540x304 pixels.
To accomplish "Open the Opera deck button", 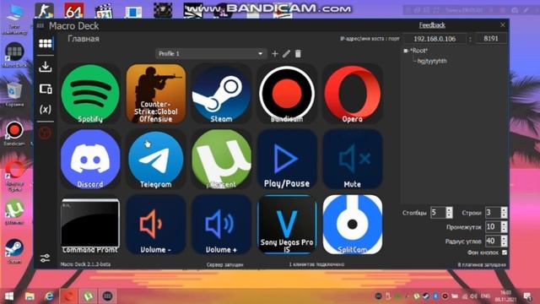I will 353,94.
